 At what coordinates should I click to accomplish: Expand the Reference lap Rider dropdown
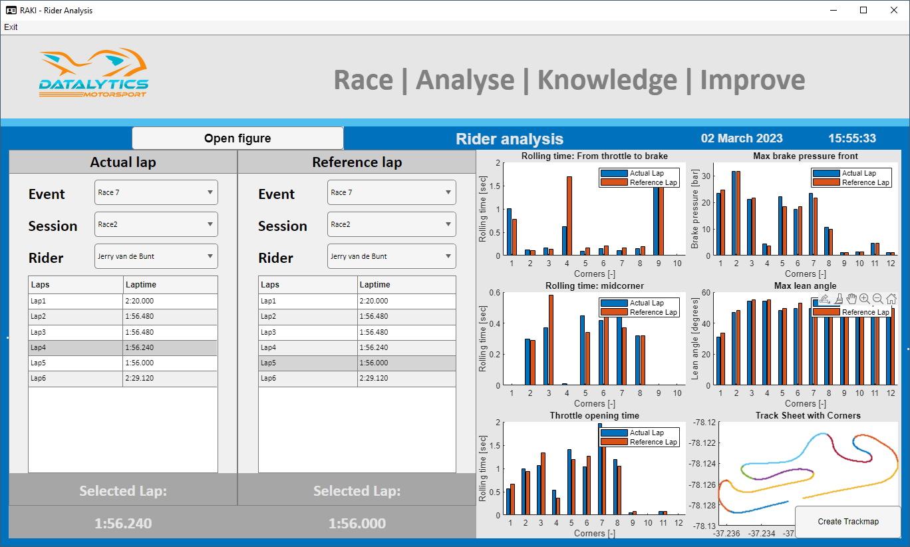(x=391, y=257)
